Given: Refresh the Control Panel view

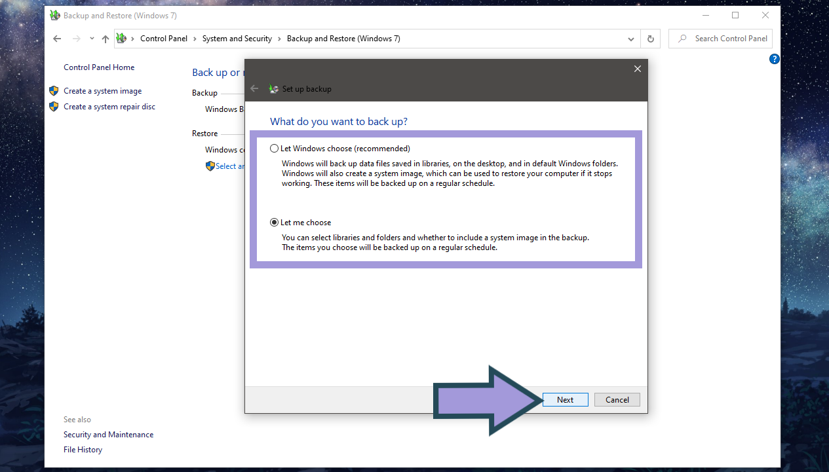Looking at the screenshot, I should pos(650,39).
